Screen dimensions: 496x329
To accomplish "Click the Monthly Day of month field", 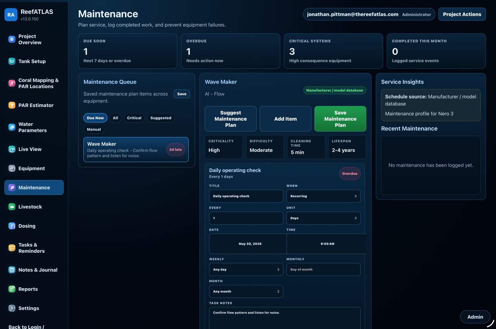I will (x=323, y=269).
